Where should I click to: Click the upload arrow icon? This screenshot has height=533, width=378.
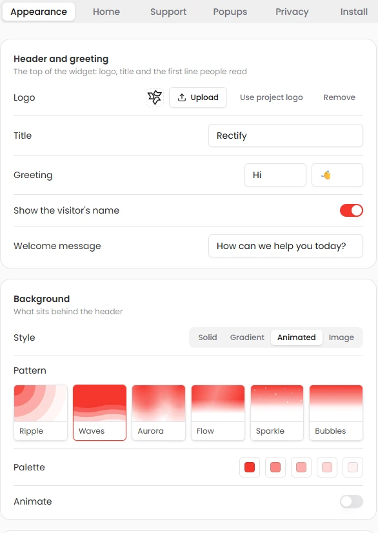click(182, 97)
